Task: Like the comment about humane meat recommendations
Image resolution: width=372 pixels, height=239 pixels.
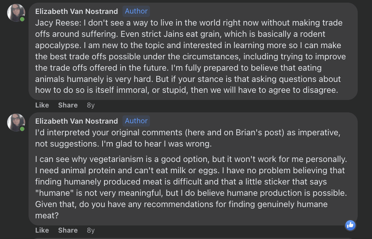Action: [x=42, y=230]
